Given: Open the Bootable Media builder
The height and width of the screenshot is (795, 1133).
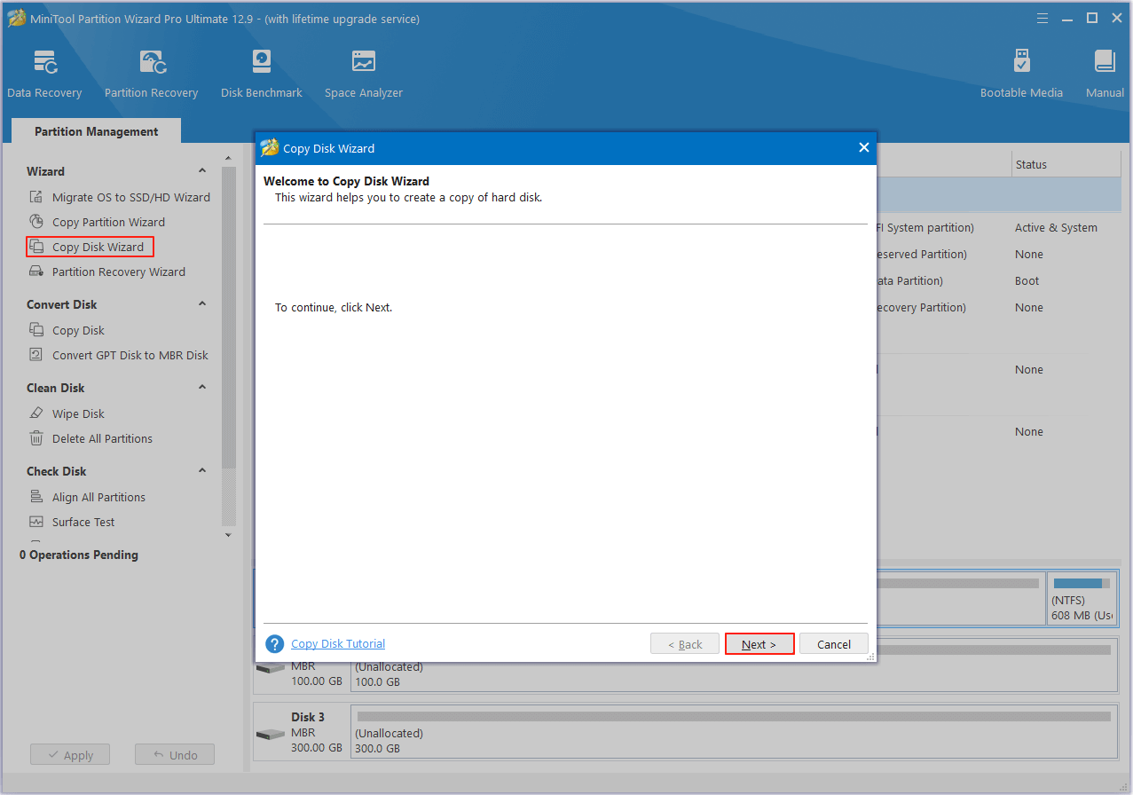Looking at the screenshot, I should (1021, 75).
